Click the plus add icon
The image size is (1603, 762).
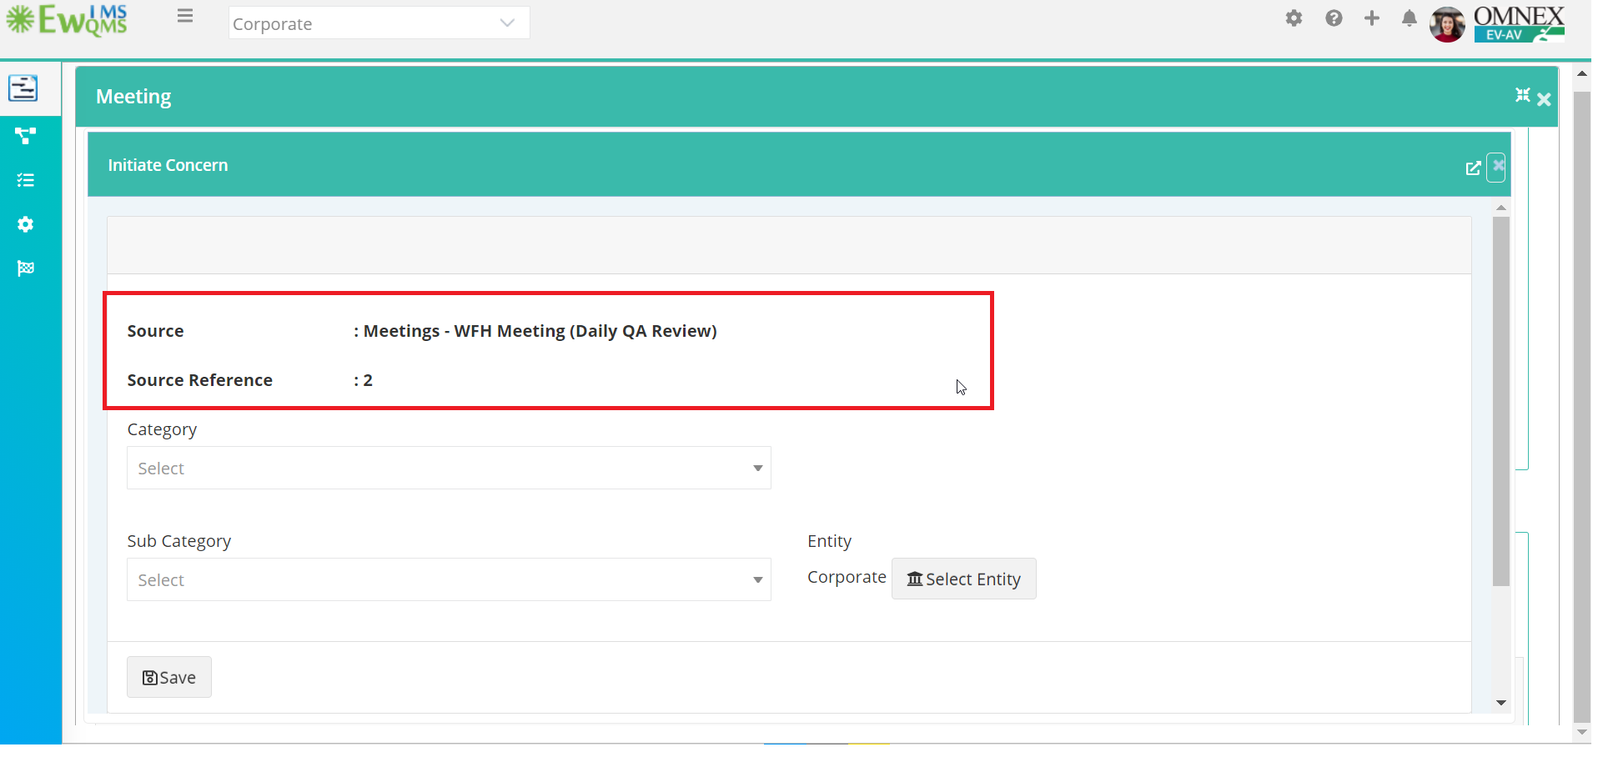tap(1372, 18)
